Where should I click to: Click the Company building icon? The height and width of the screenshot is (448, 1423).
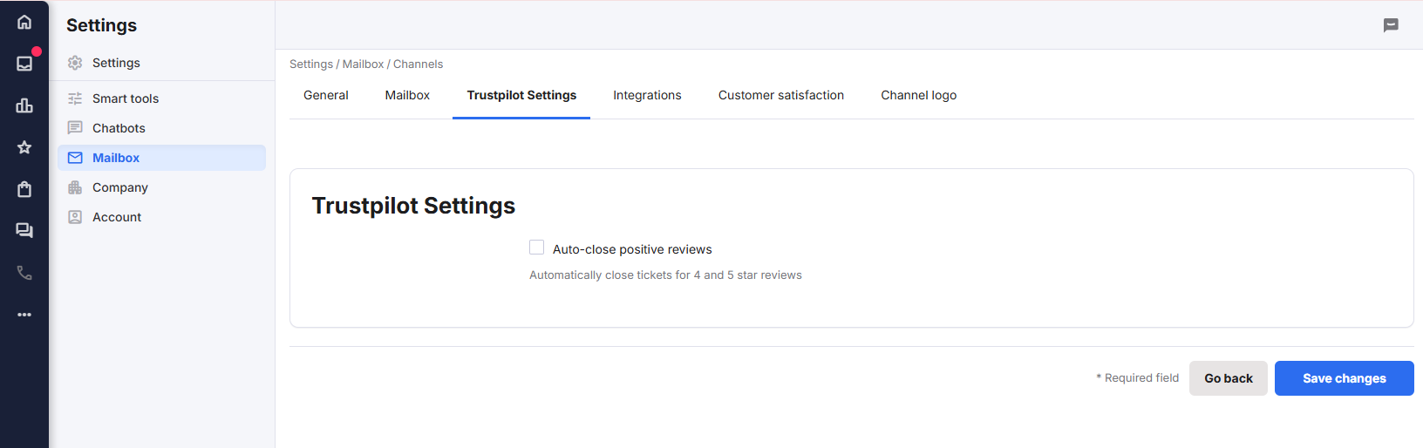pos(75,187)
